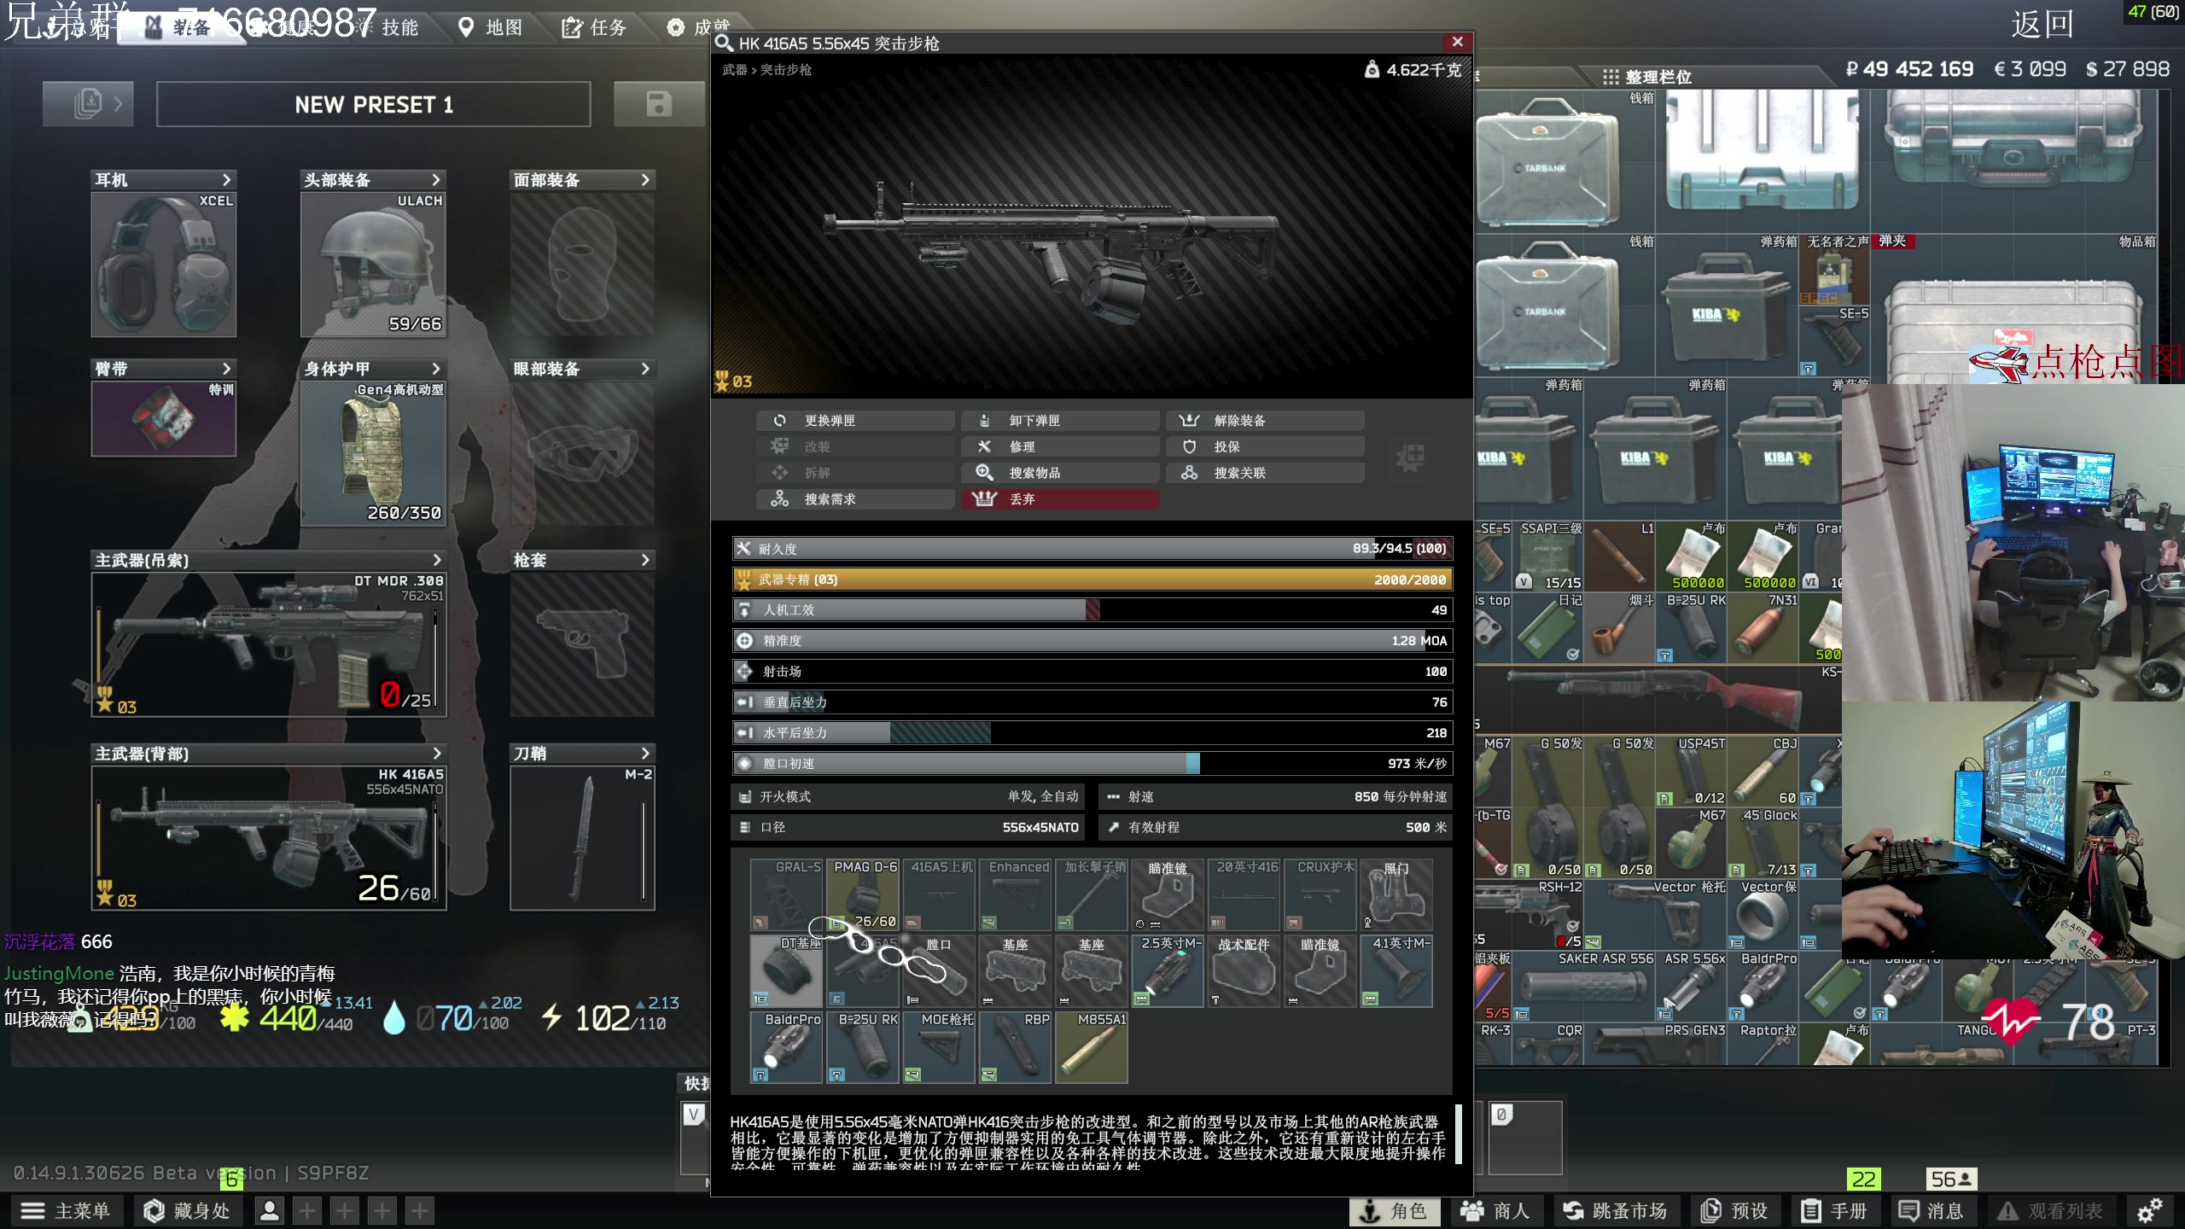This screenshot has height=1229, width=2185.
Task: Open the 跳蚤市场 flea market
Action: click(x=1617, y=1210)
